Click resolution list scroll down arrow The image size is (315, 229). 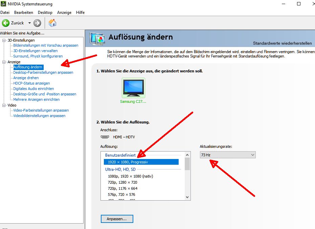click(187, 197)
